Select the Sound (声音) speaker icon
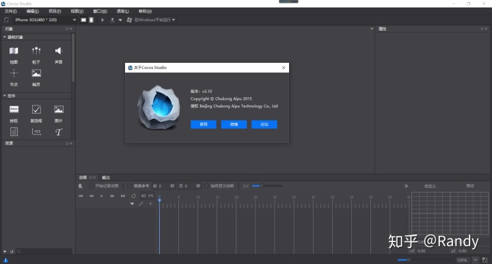Image resolution: width=492 pixels, height=264 pixels. tap(58, 51)
